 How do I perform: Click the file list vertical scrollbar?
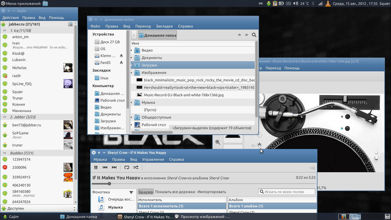[256, 79]
